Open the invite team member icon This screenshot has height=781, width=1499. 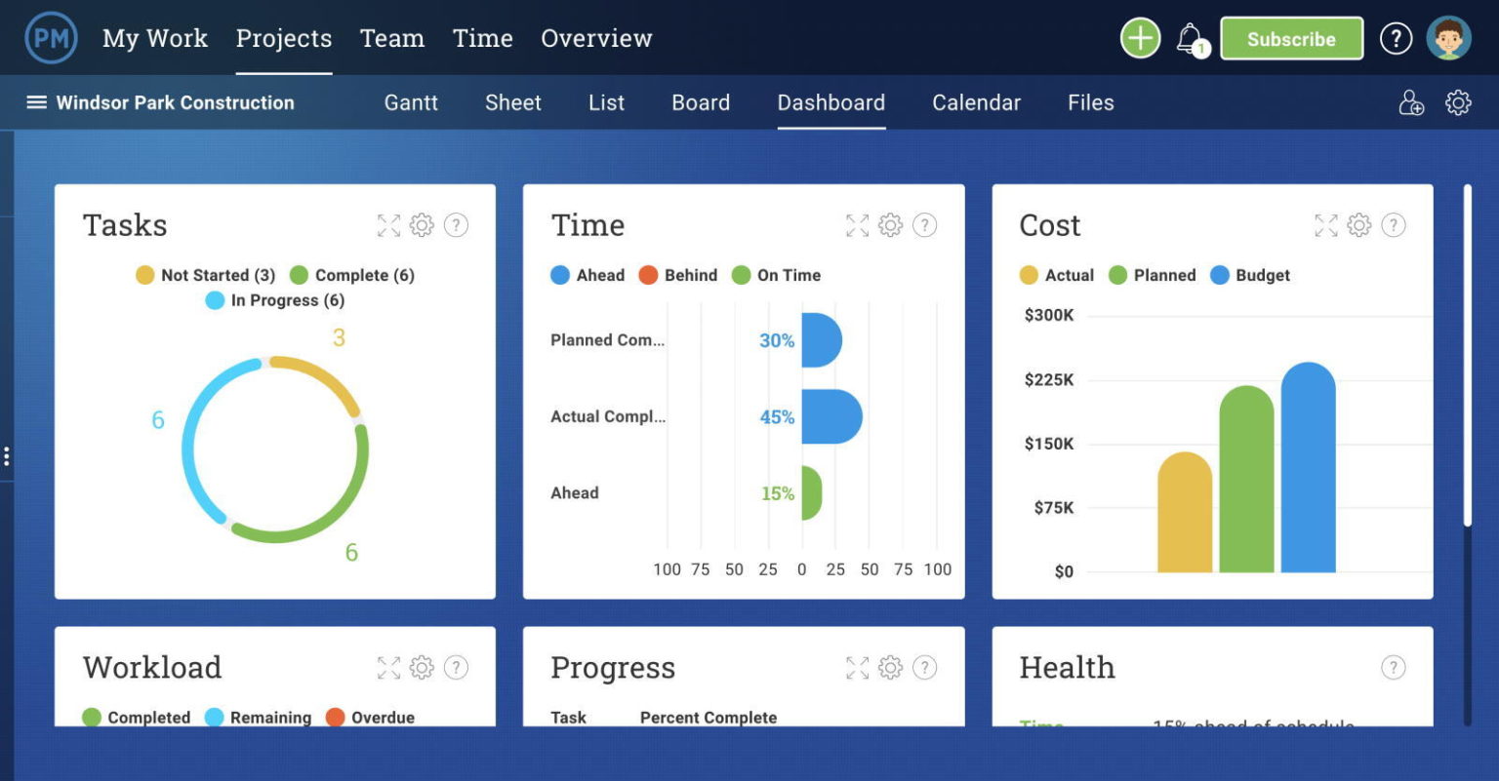pyautogui.click(x=1411, y=102)
